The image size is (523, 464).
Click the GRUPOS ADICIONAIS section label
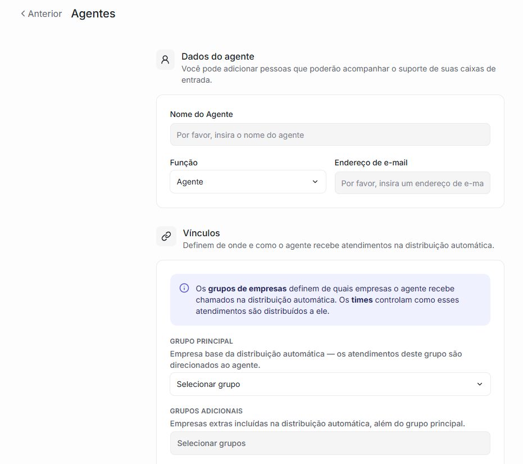click(x=206, y=411)
